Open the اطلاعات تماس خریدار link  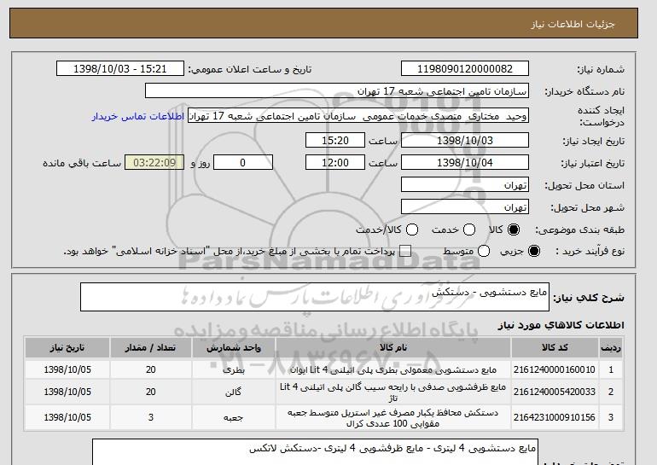138,116
